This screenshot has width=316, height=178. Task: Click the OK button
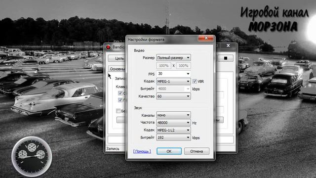169,151
